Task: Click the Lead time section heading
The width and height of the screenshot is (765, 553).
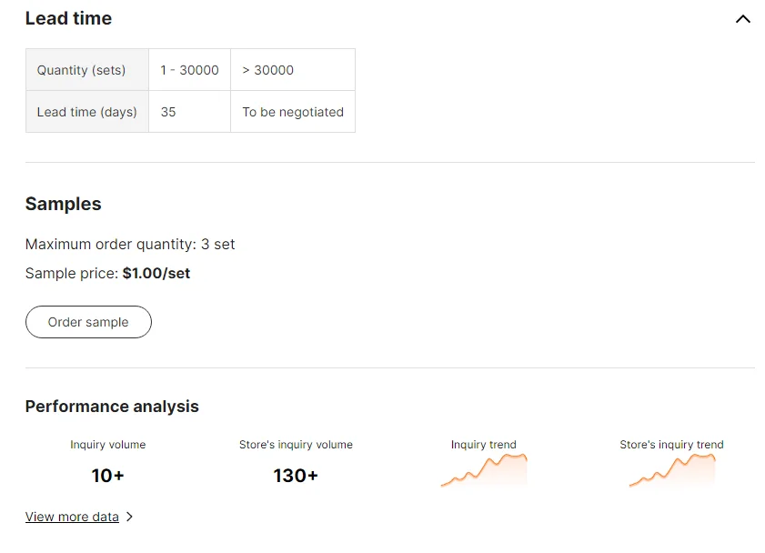Action: click(x=68, y=18)
